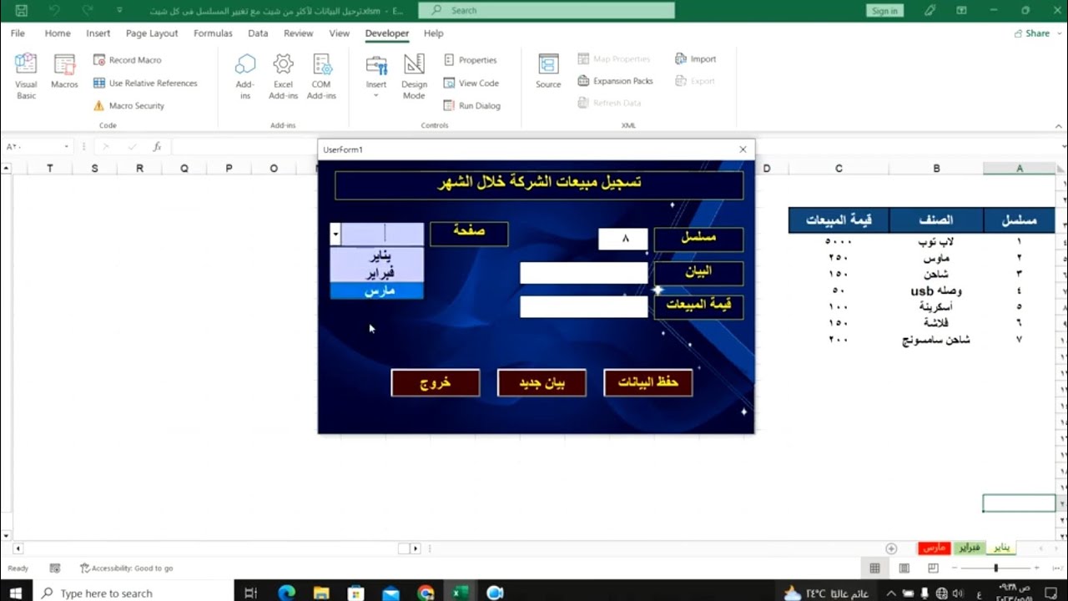Click View Code button
Screen dimensions: 1068x601
pyautogui.click(x=471, y=83)
